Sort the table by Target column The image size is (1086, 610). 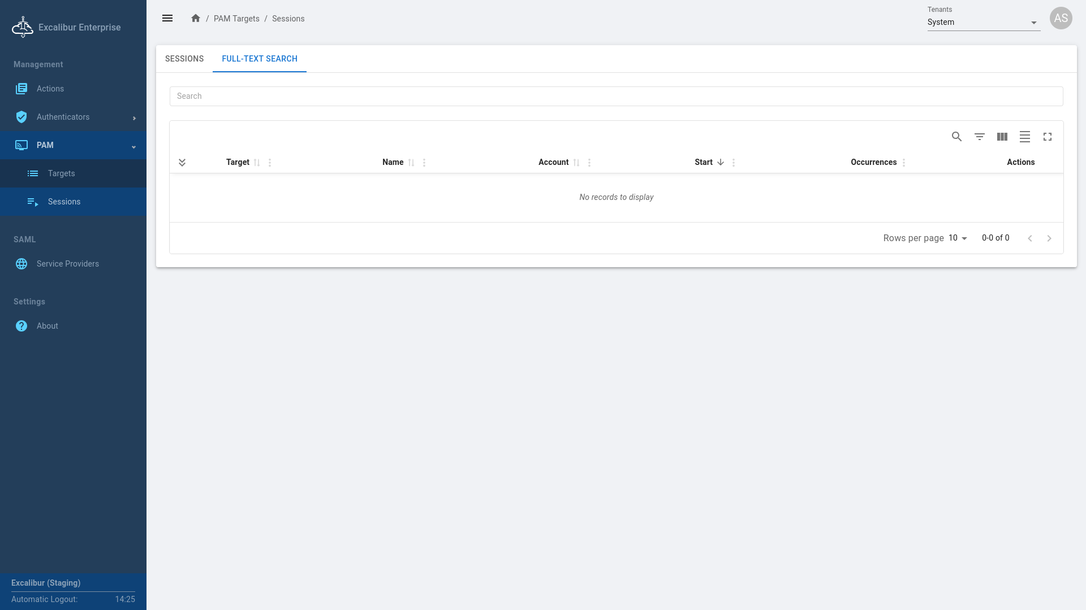coord(256,163)
